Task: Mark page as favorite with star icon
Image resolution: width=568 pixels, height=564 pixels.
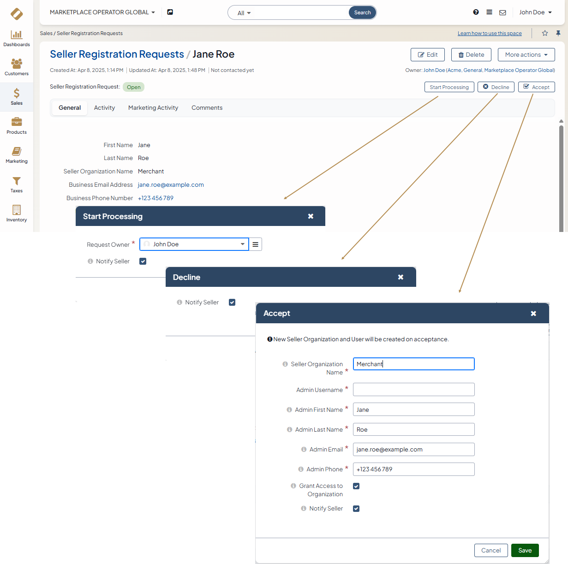Action: coord(545,33)
